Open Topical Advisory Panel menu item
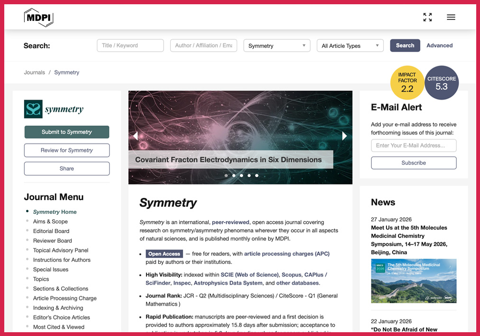The image size is (480, 336). coord(61,250)
